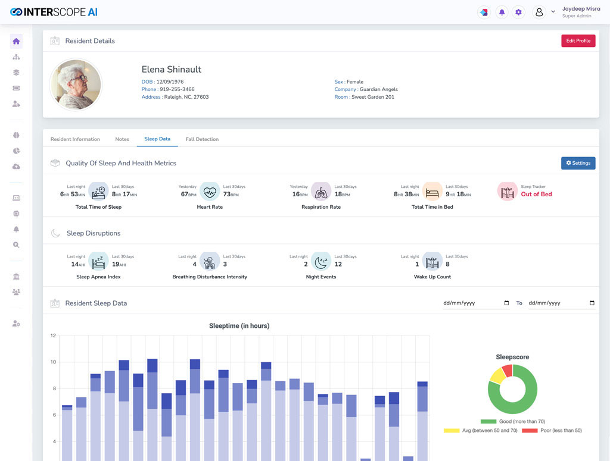Image resolution: width=610 pixels, height=461 pixels.
Task: Click the Respiration Rate lungs icon
Action: point(321,192)
